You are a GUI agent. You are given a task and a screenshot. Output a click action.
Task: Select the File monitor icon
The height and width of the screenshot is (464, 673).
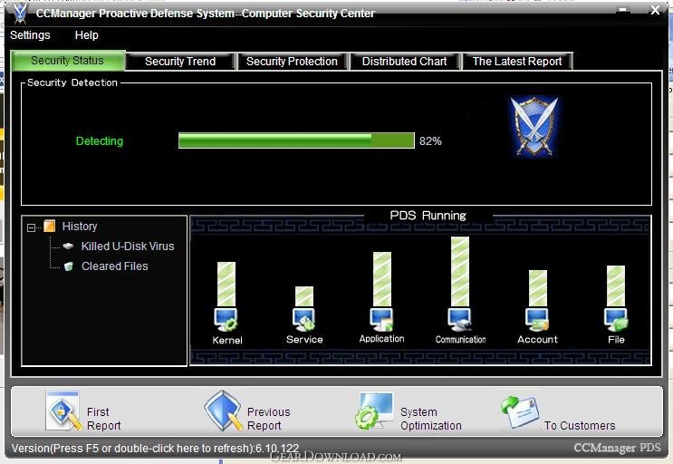[616, 320]
